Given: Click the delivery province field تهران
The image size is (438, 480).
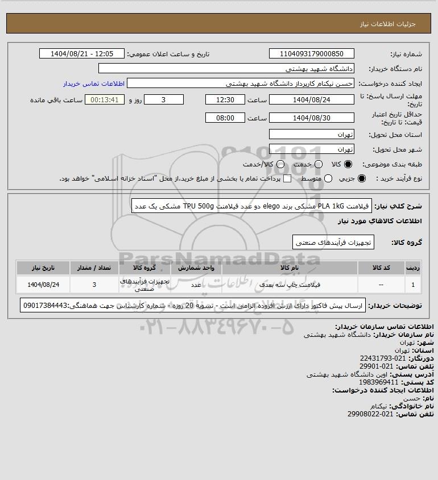Looking at the screenshot, I should click(x=311, y=135).
